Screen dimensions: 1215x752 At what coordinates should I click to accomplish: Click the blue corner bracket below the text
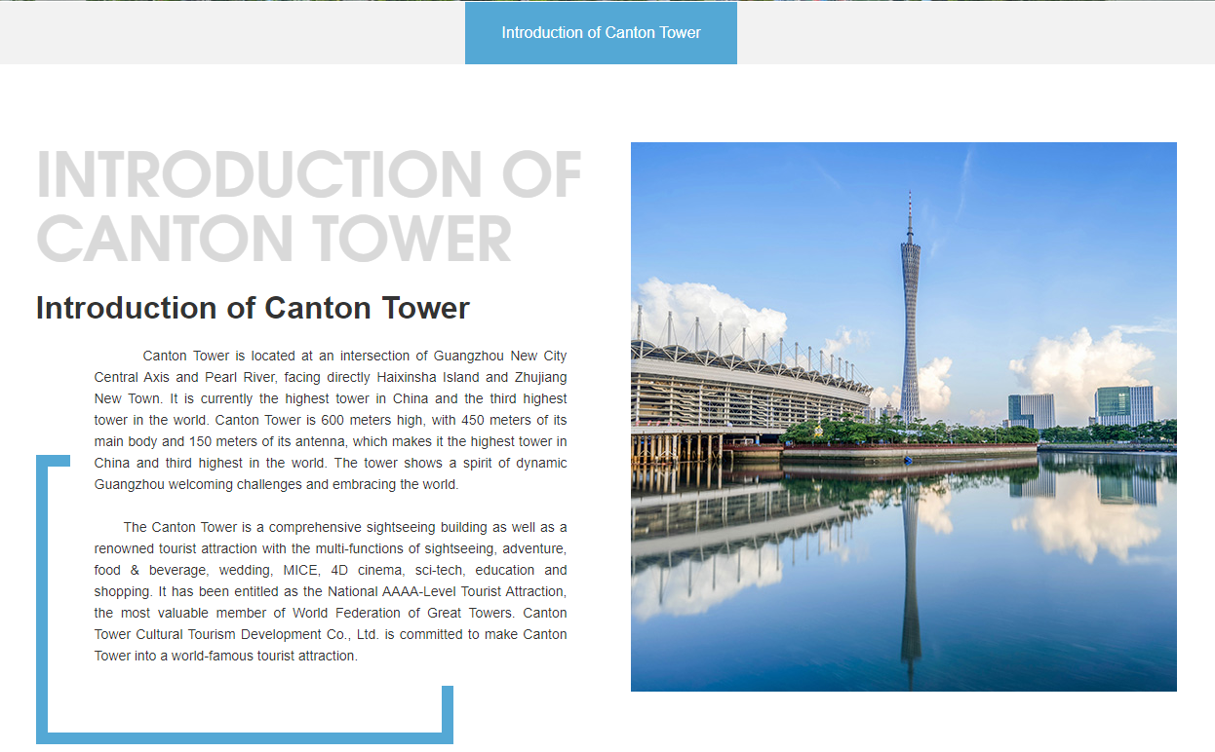244,736
